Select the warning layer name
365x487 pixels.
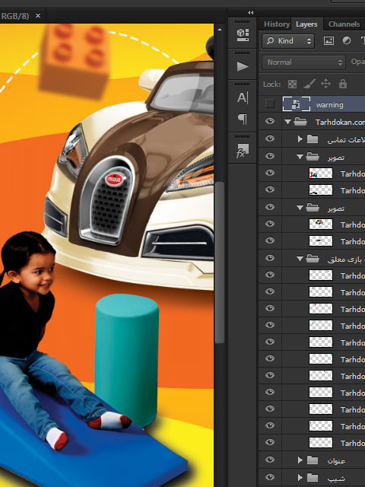(x=329, y=105)
